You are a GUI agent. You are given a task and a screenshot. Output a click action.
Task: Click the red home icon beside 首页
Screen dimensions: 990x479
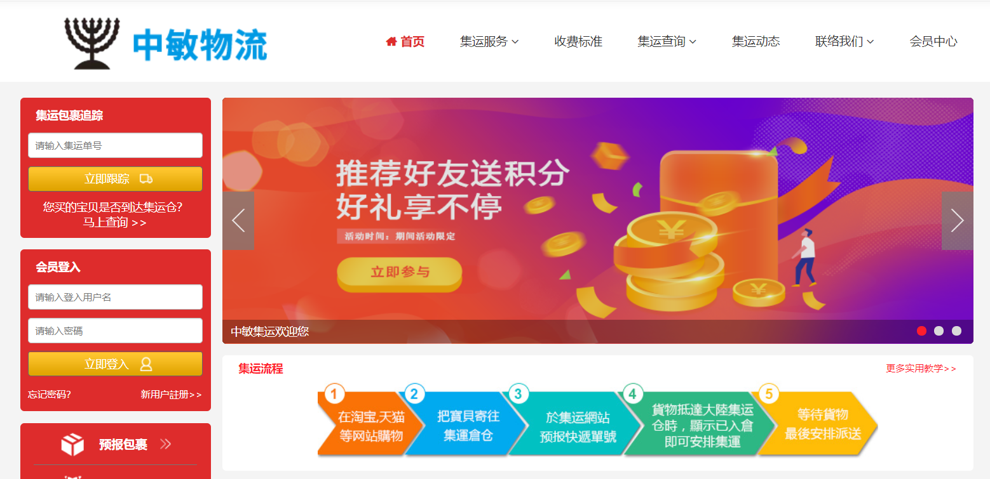[391, 42]
